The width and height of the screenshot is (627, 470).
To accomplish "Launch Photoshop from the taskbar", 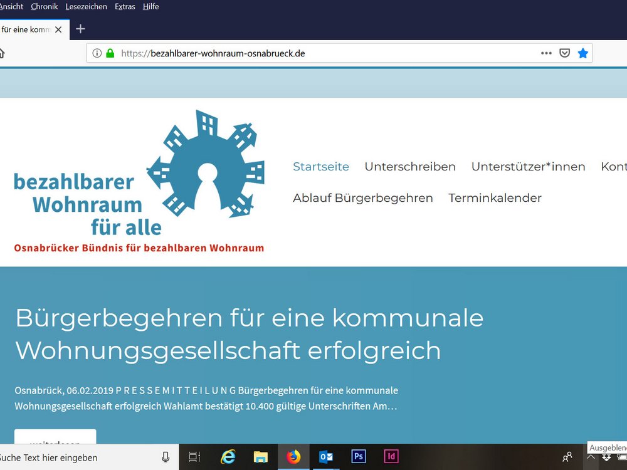I will 359,457.
